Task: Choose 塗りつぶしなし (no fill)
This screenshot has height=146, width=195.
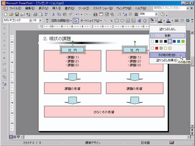Action: (x=168, y=29)
